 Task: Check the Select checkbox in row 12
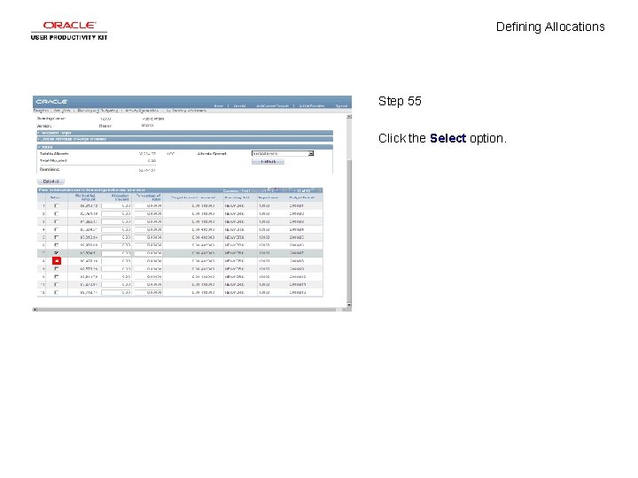(57, 292)
